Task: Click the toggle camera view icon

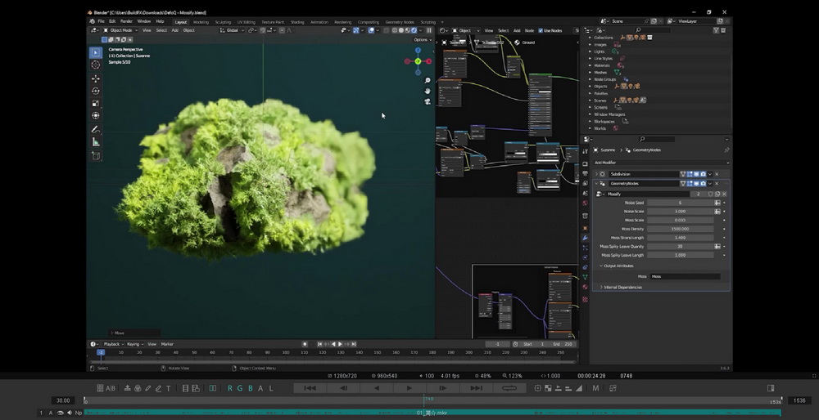Action: coord(428,101)
